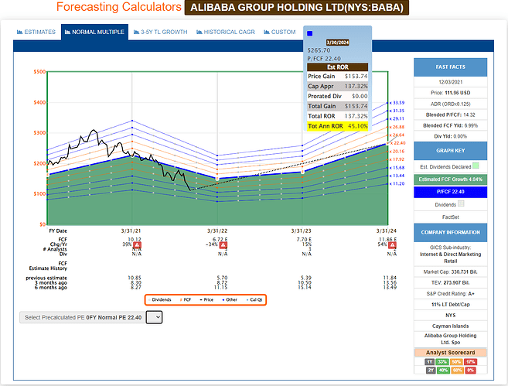Viewport: 508px width, 386px height.
Task: Click the Analyst Scorecard header
Action: click(x=450, y=353)
